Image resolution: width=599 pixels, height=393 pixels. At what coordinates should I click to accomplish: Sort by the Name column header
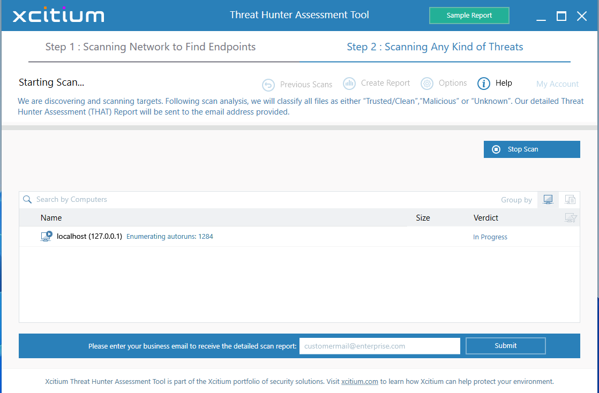coord(51,218)
